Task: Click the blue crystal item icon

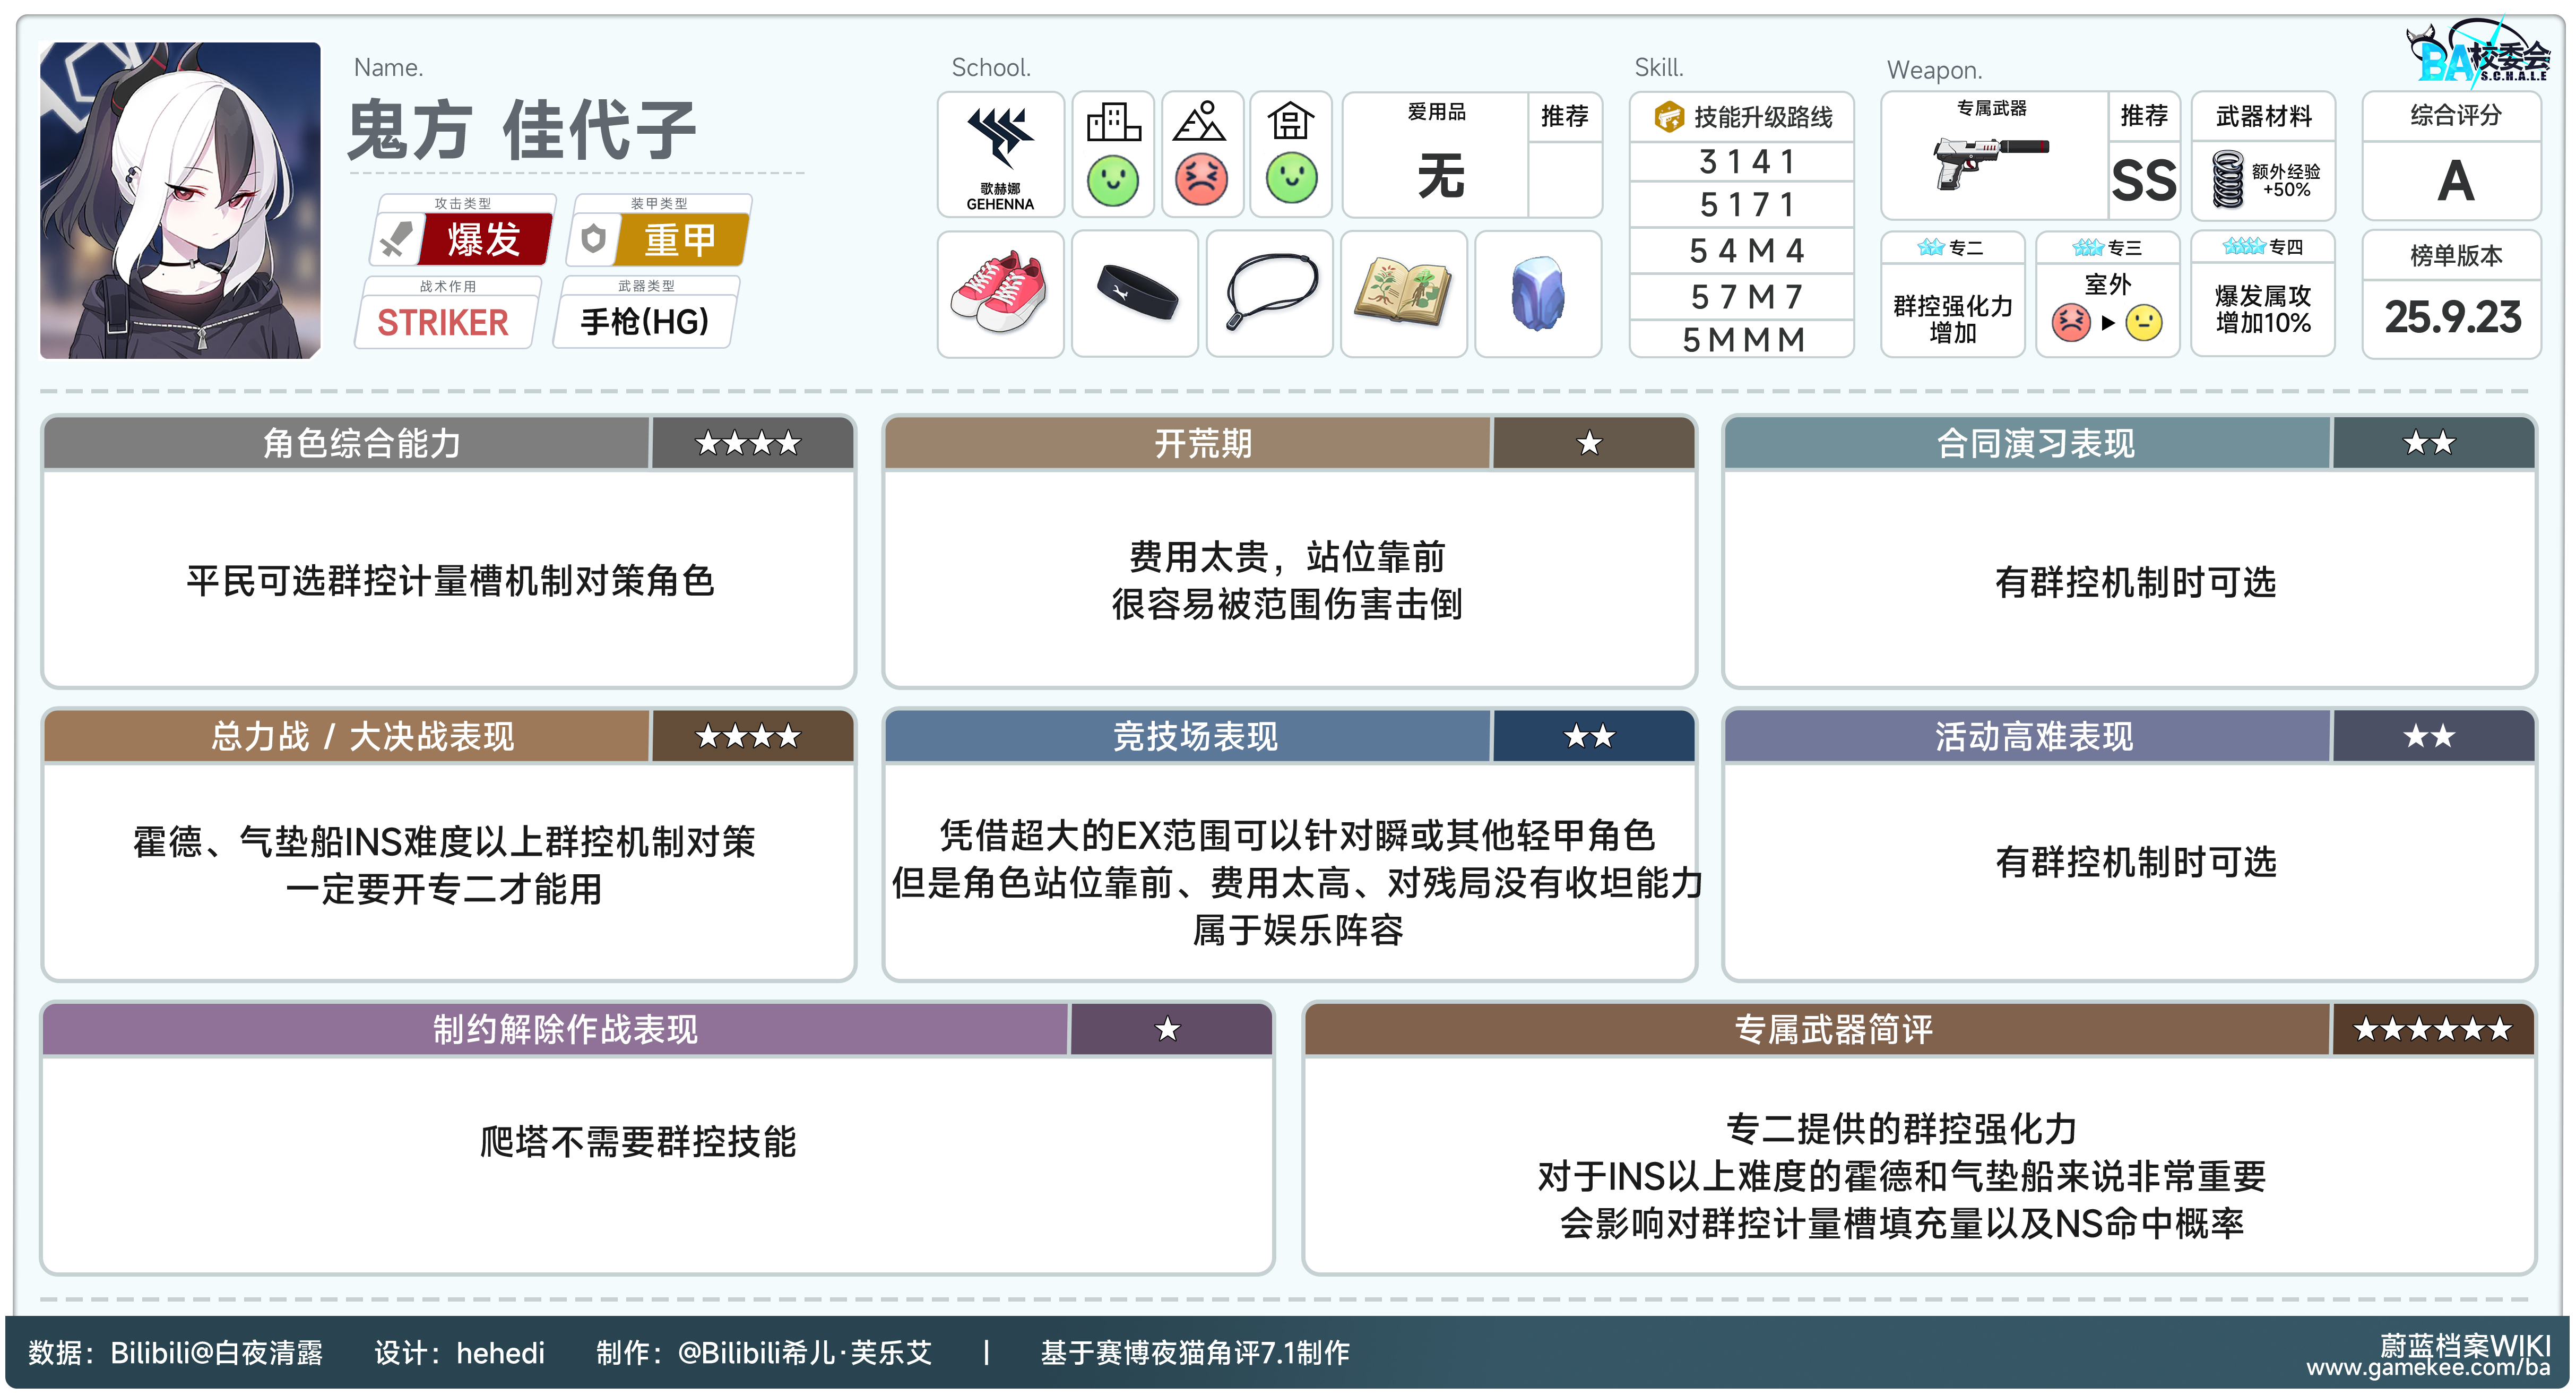Action: pos(1537,293)
